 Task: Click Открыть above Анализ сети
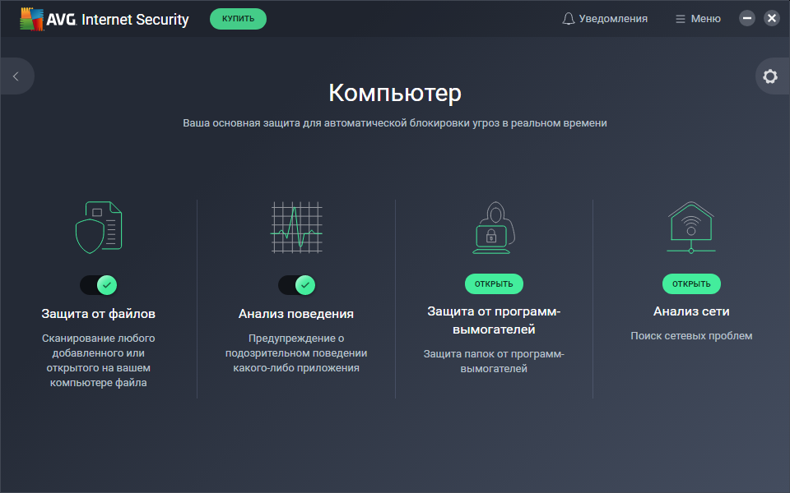click(691, 284)
